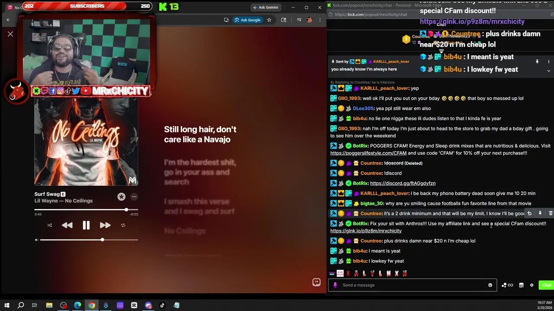Open the discord.gg/ftAGgdyfzn link
Screen dimensions: 554x311
coord(403,183)
